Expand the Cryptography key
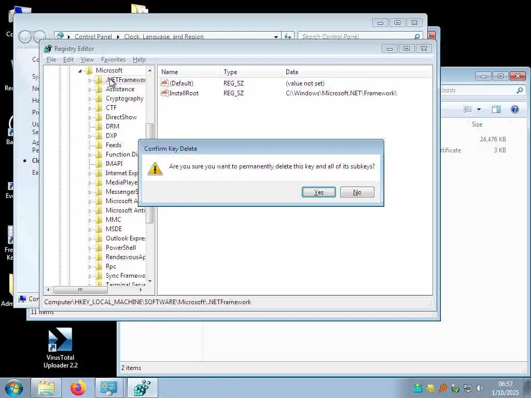The width and height of the screenshot is (531, 398). 90,99
